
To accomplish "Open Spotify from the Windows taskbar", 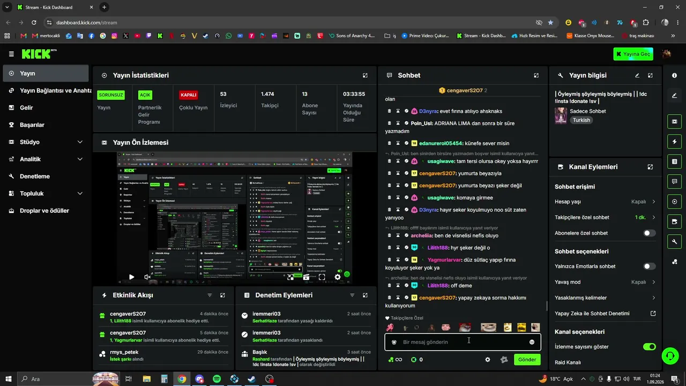I will (217, 379).
